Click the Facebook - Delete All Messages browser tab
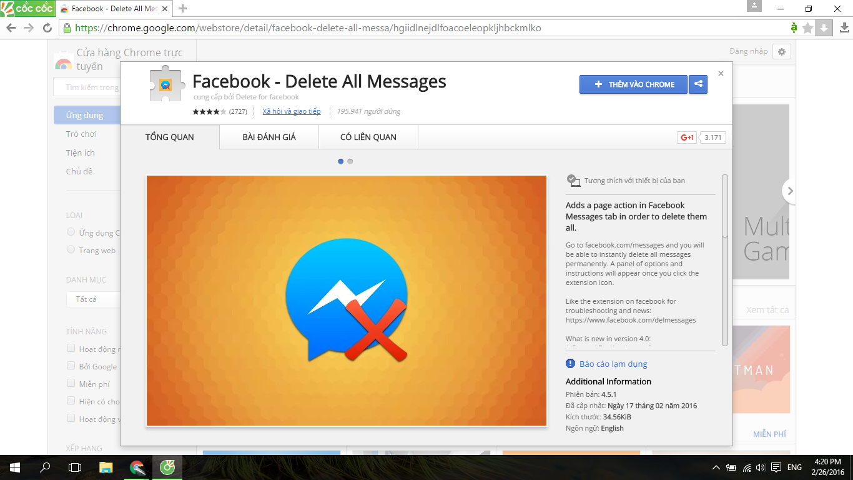 tap(115, 9)
